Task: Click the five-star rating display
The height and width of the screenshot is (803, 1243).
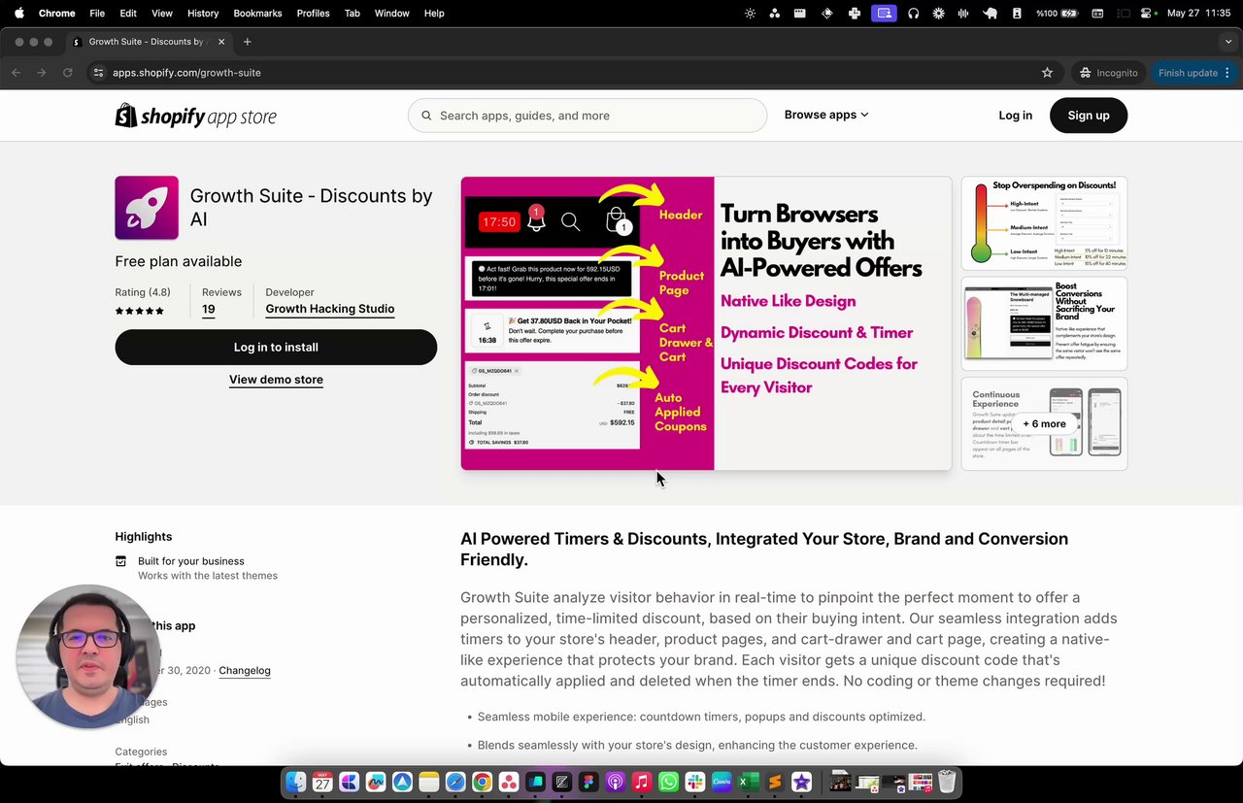Action: pyautogui.click(x=140, y=311)
